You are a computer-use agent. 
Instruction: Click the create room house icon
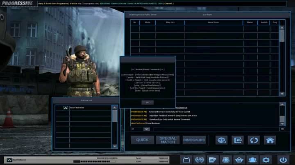coord(270,140)
